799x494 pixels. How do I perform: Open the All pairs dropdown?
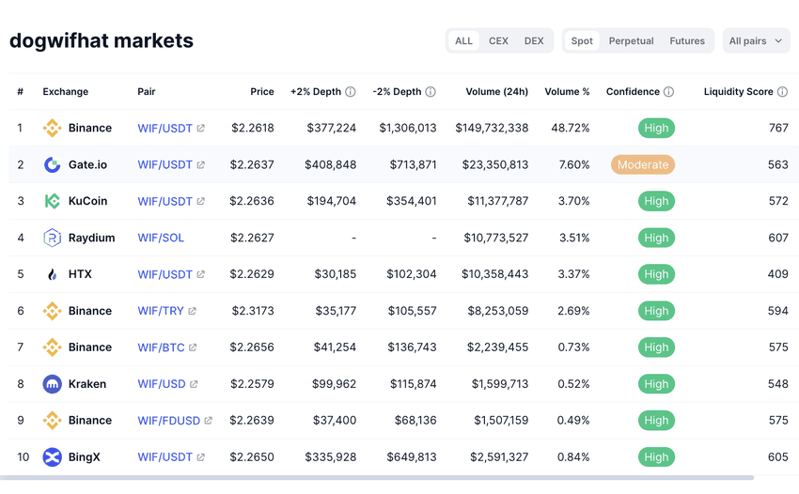[x=756, y=41]
